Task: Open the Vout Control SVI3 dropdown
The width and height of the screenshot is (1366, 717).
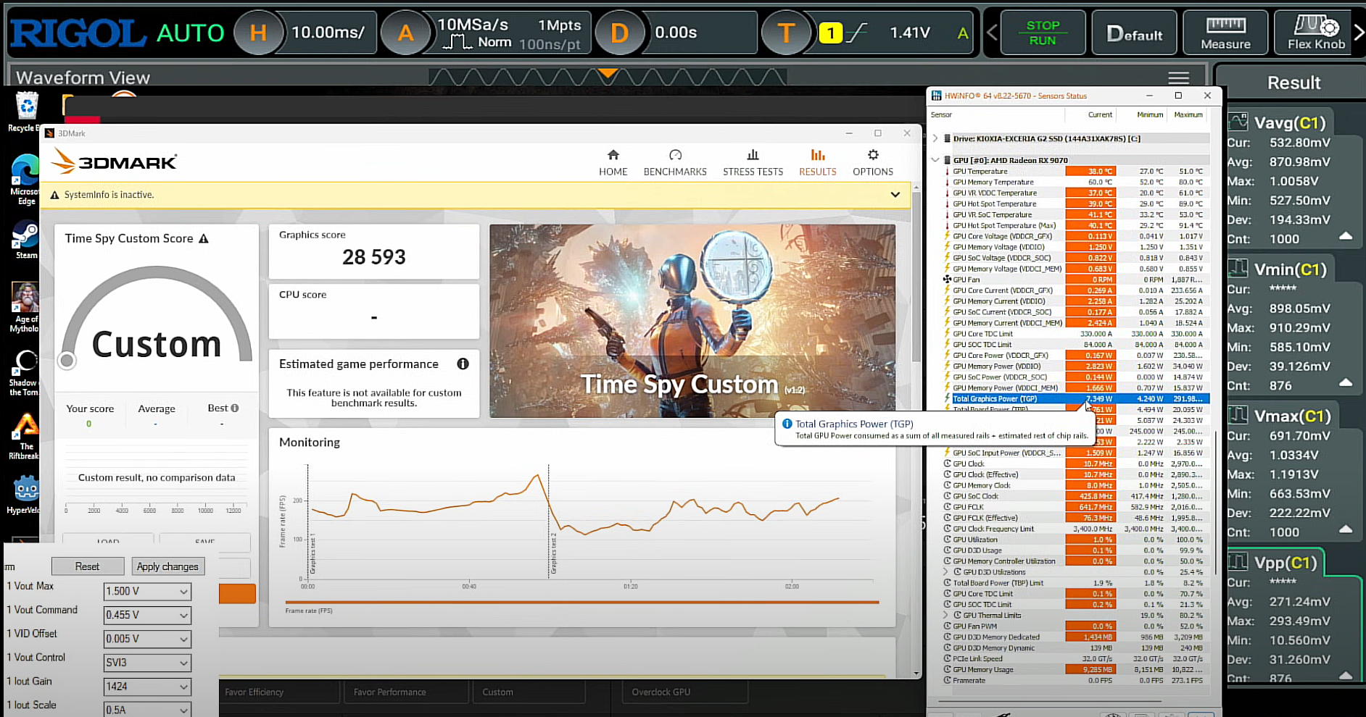Action: (147, 663)
